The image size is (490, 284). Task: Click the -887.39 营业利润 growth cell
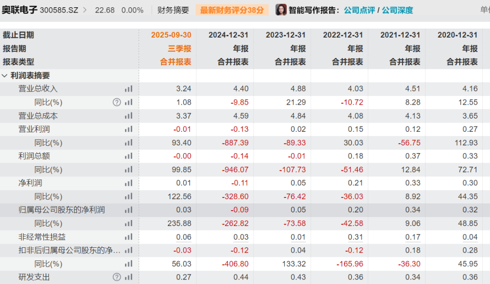pos(235,143)
